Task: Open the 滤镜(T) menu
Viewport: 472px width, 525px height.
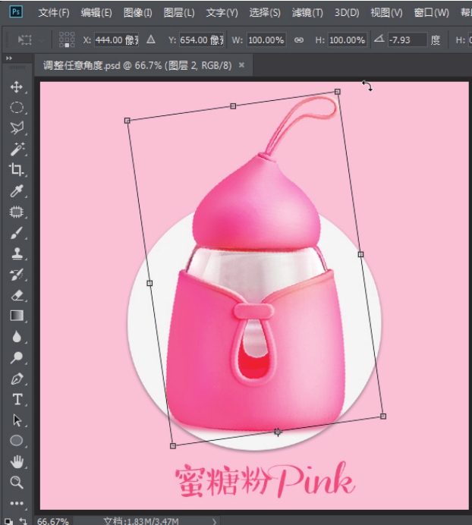Action: pyautogui.click(x=307, y=13)
